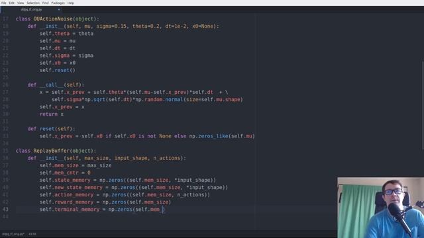The width and height of the screenshot is (424, 238).
Task: Click 'self.new_state_memory' on line 40
Action: 71,187
